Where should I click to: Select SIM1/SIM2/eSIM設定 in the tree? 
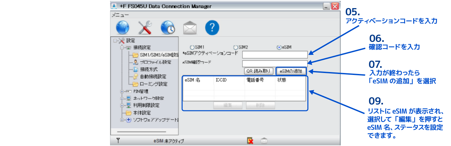click(x=159, y=55)
